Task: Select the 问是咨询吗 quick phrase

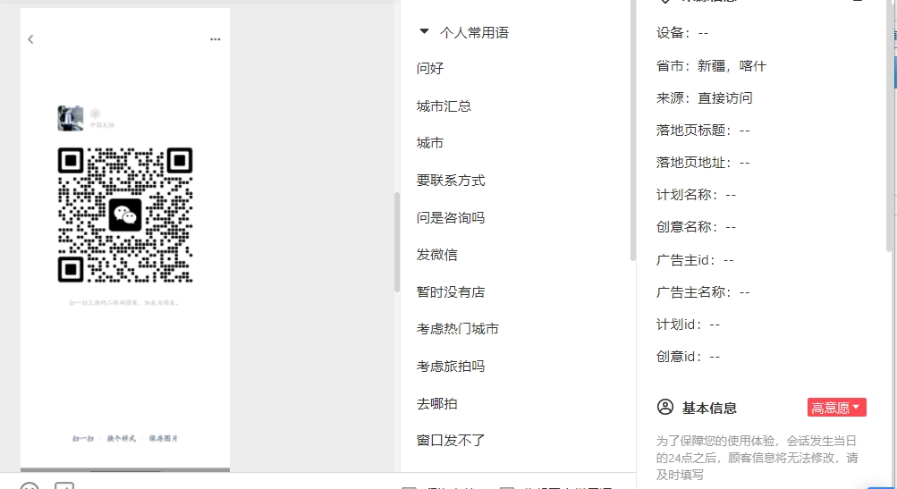Action: pos(451,217)
